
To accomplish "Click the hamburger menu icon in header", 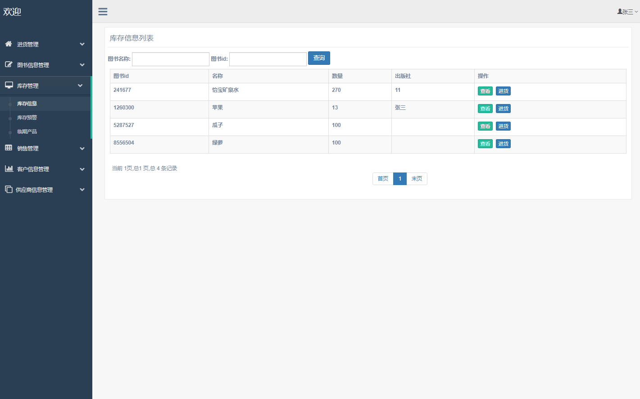I will pyautogui.click(x=103, y=12).
